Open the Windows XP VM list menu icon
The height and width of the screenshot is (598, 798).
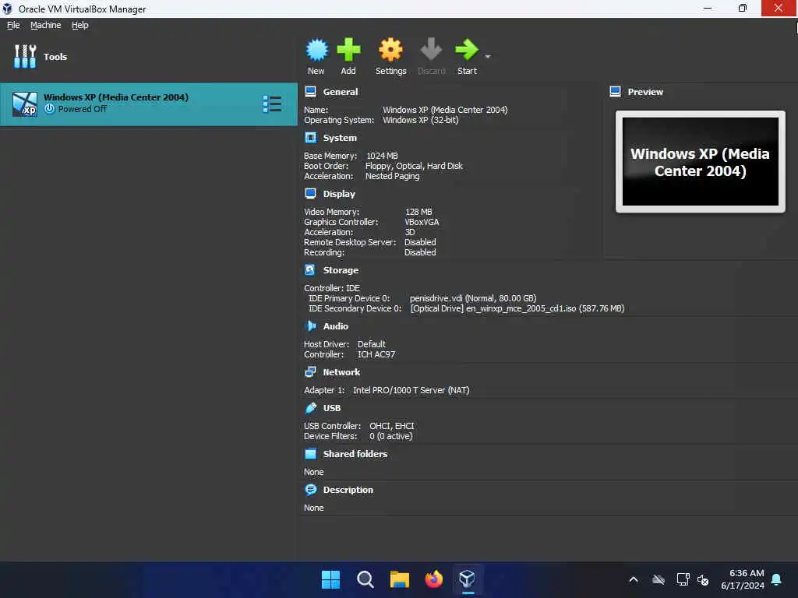(x=272, y=104)
